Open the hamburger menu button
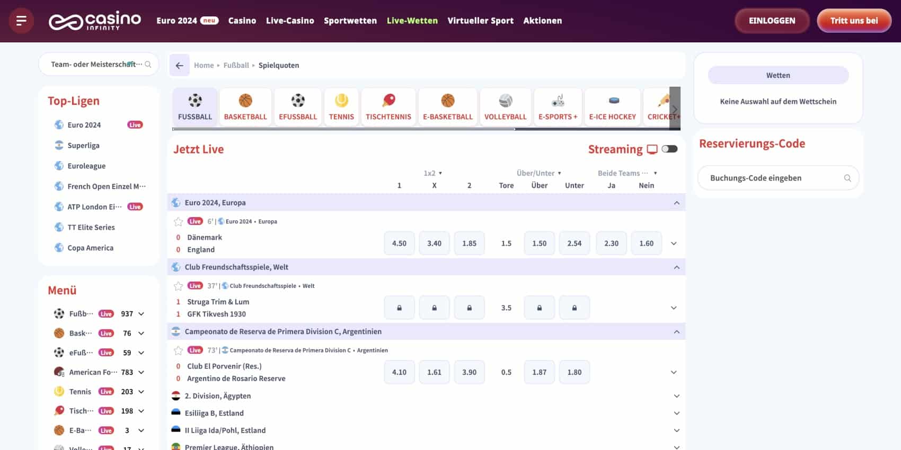The width and height of the screenshot is (901, 450). pyautogui.click(x=21, y=21)
